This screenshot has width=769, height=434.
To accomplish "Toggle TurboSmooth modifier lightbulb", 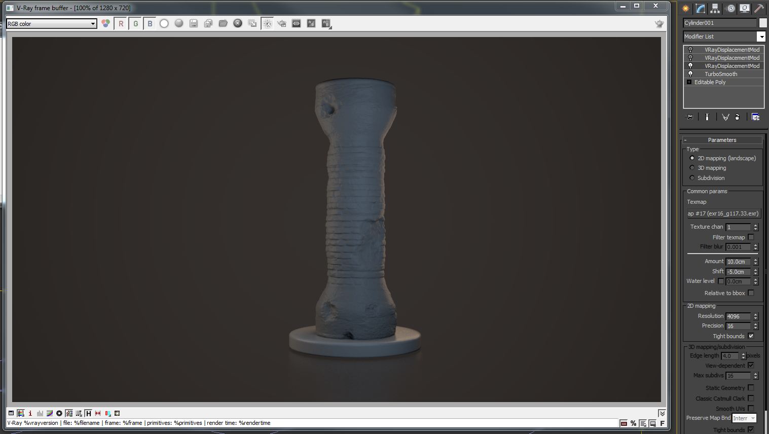I will [690, 74].
